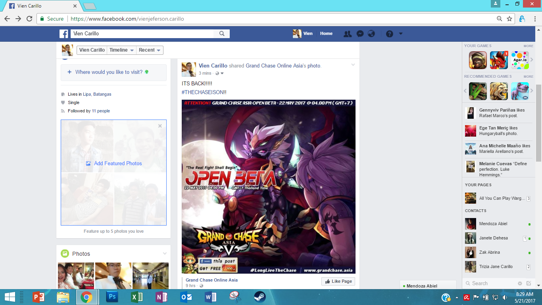
Task: Launch the Agar.io game icon
Action: click(x=520, y=60)
